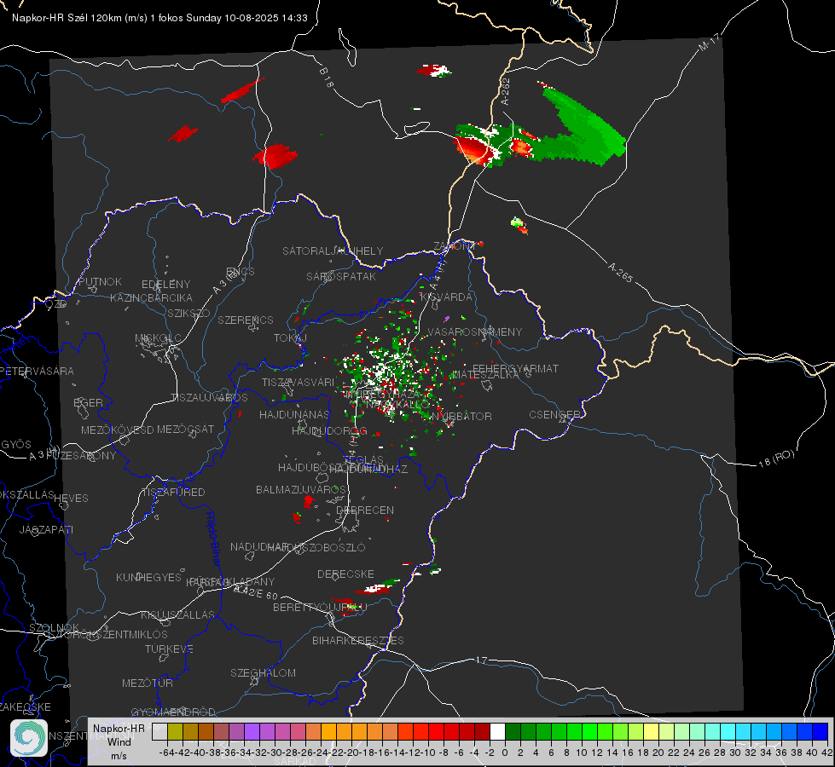Click the DEBRECEN city label
835x767 pixels.
click(365, 510)
